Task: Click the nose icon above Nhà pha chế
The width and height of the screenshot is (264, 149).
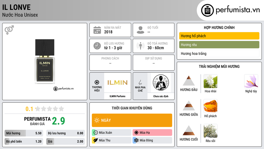Action: 140,82
